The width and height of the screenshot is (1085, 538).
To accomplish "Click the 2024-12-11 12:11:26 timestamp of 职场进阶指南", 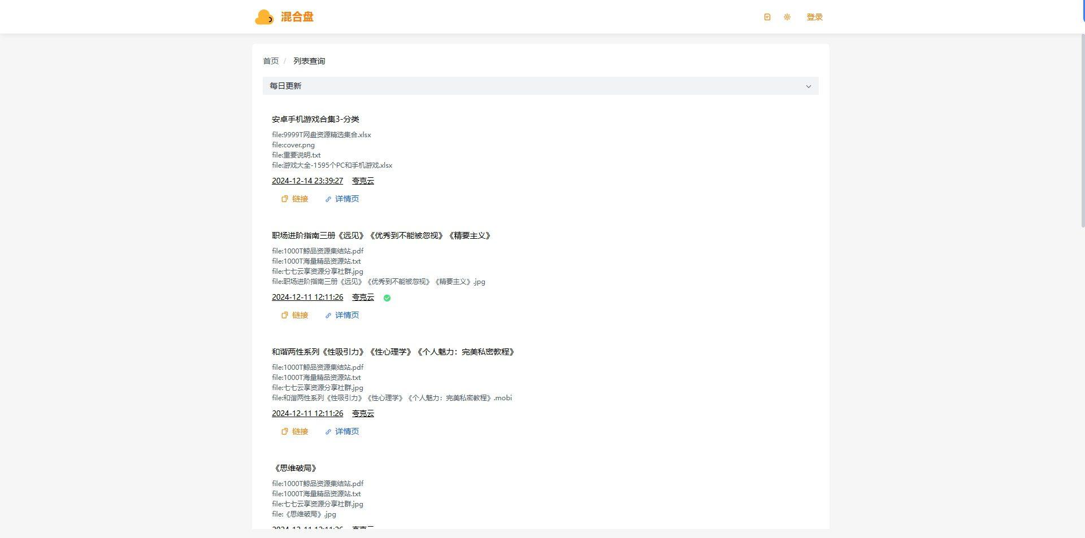I will pyautogui.click(x=307, y=297).
